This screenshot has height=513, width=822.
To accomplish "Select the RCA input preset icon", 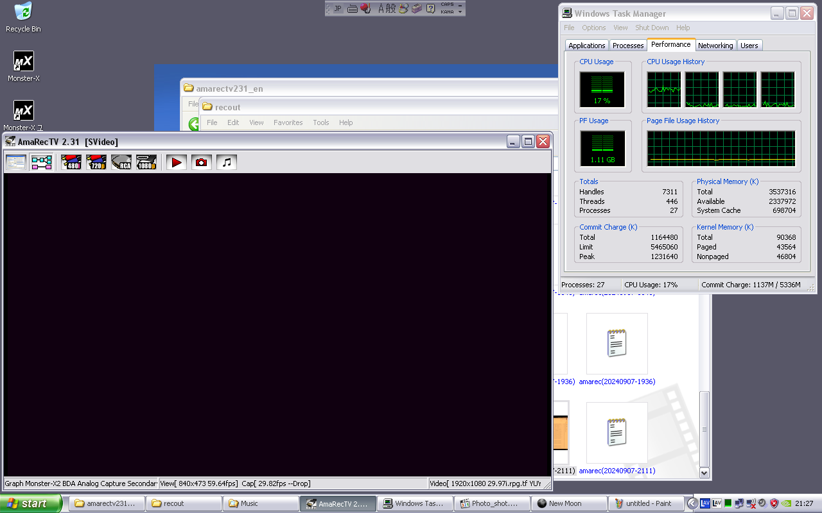I will coord(121,162).
